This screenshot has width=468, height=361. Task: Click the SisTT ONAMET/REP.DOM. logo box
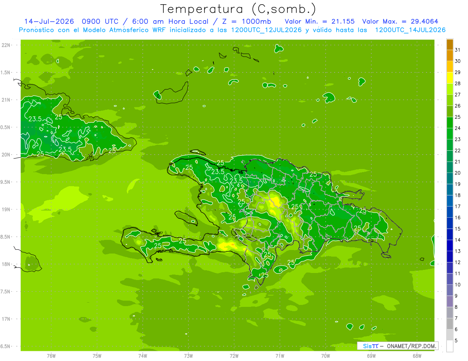tap(397, 346)
